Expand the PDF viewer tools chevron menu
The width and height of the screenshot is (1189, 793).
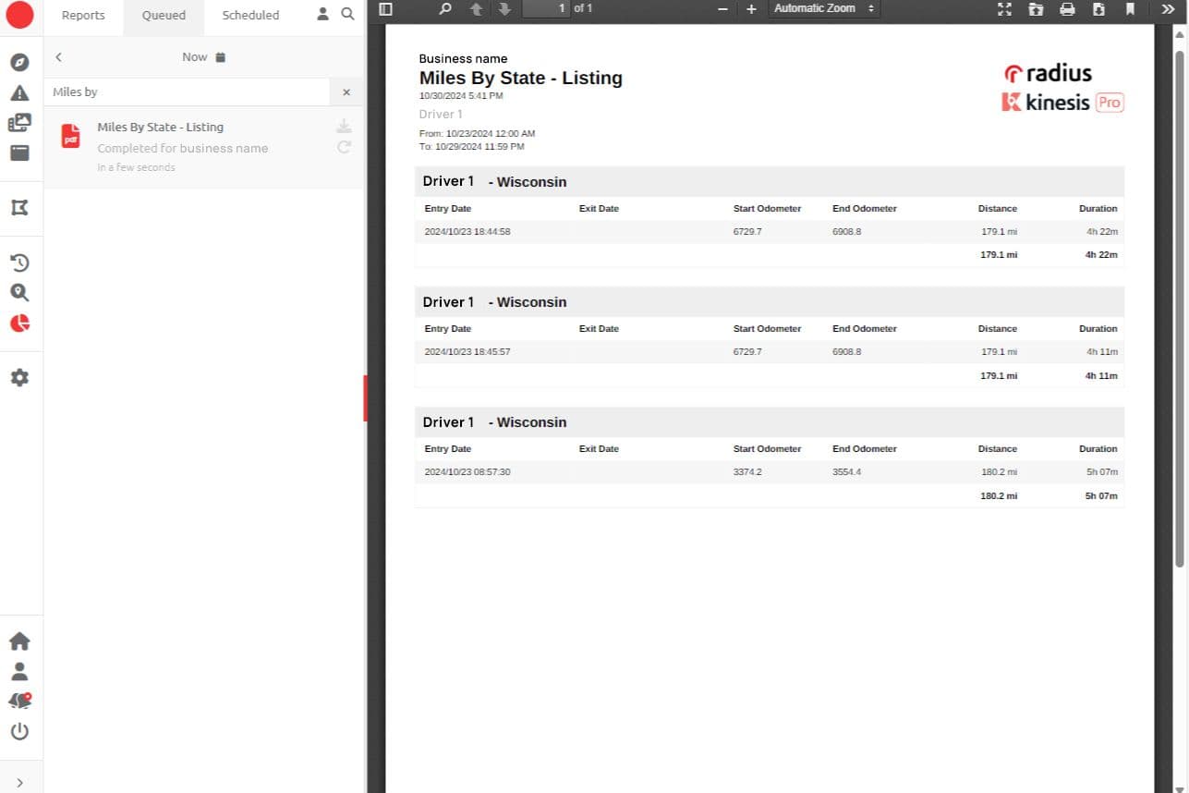[x=1168, y=9]
